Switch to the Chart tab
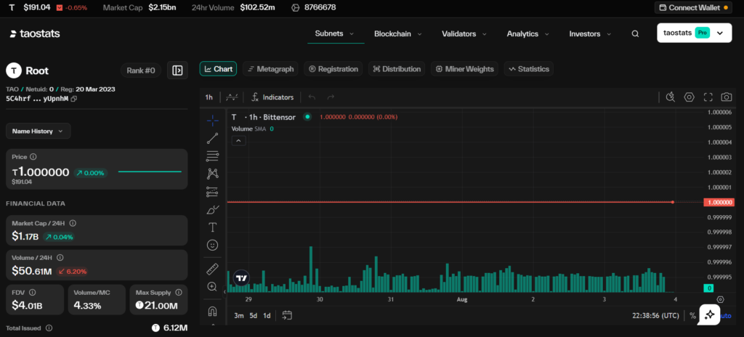The width and height of the screenshot is (744, 337). click(218, 69)
